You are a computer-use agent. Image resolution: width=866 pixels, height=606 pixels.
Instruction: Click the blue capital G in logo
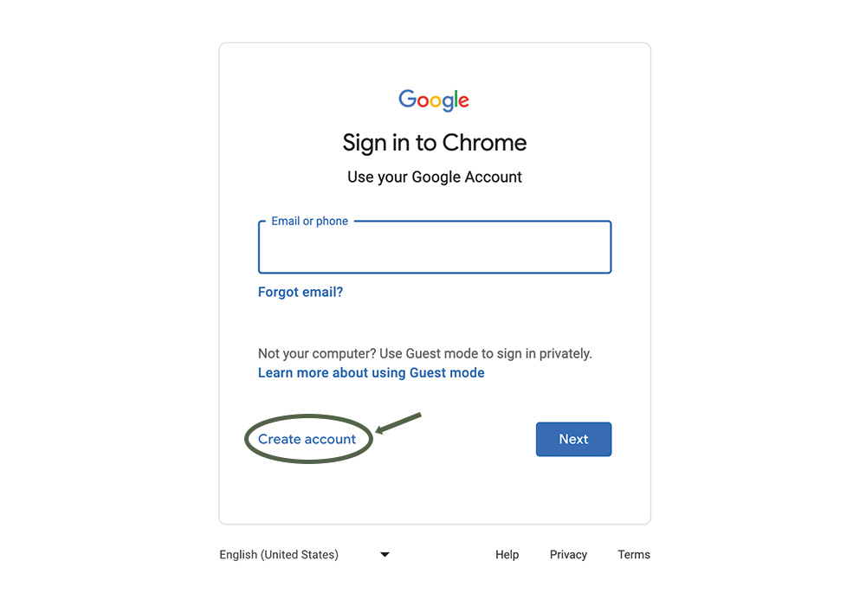[x=407, y=98]
